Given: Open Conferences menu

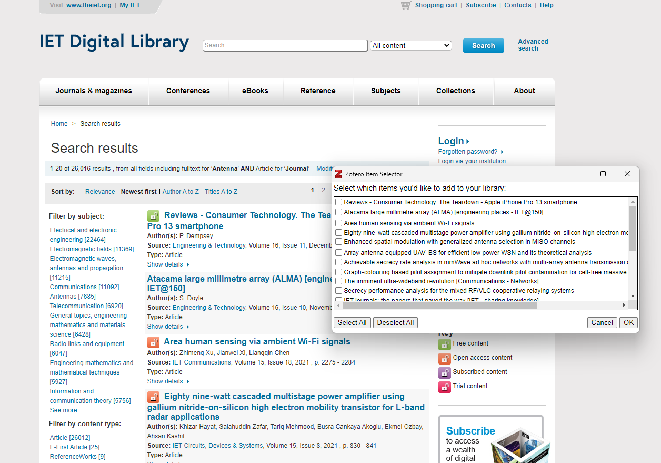Looking at the screenshot, I should pyautogui.click(x=188, y=91).
